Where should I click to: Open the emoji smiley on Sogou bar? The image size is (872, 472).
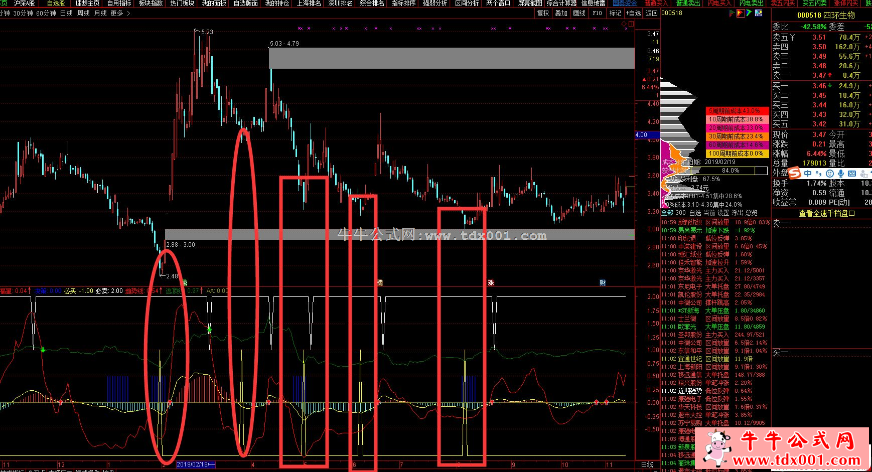pyautogui.click(x=829, y=174)
